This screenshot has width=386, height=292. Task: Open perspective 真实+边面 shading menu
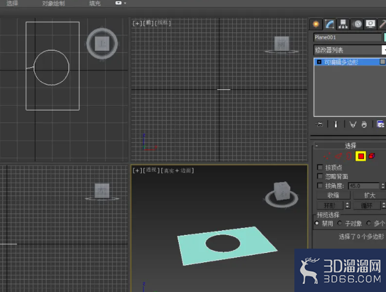click(x=178, y=170)
